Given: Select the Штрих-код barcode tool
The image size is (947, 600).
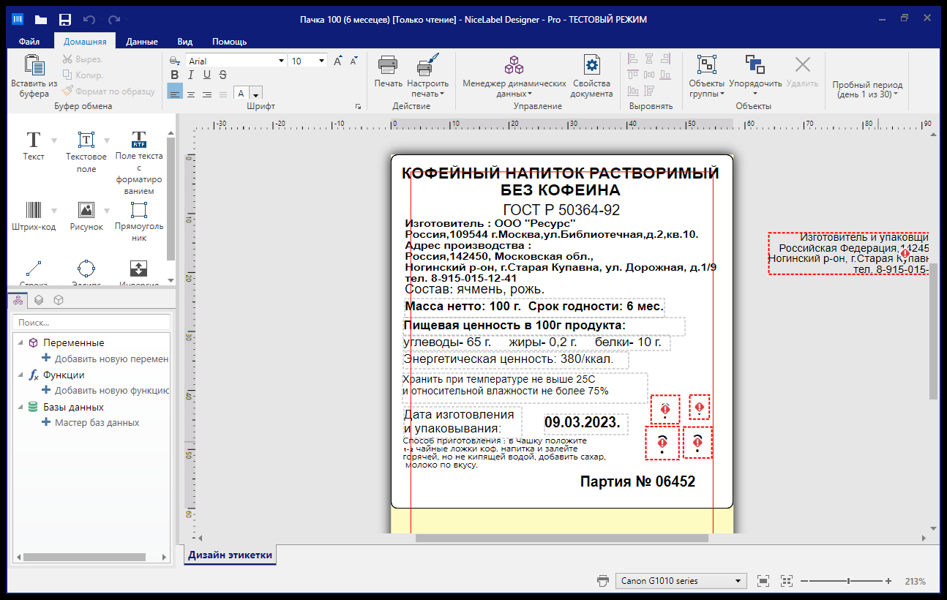Looking at the screenshot, I should coord(34,216).
